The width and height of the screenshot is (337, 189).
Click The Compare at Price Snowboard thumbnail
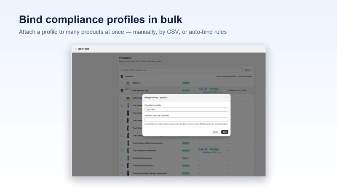point(128,143)
